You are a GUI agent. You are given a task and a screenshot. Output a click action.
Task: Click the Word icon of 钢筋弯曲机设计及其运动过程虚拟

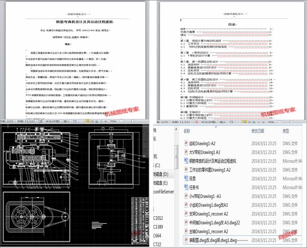[186, 161]
